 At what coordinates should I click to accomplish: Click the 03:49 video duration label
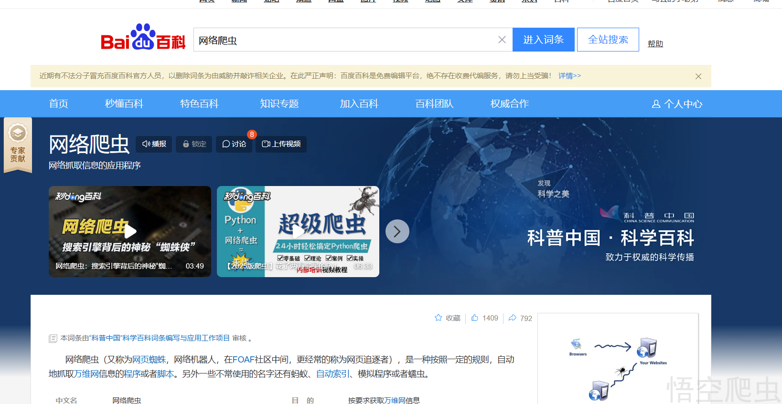pos(194,266)
